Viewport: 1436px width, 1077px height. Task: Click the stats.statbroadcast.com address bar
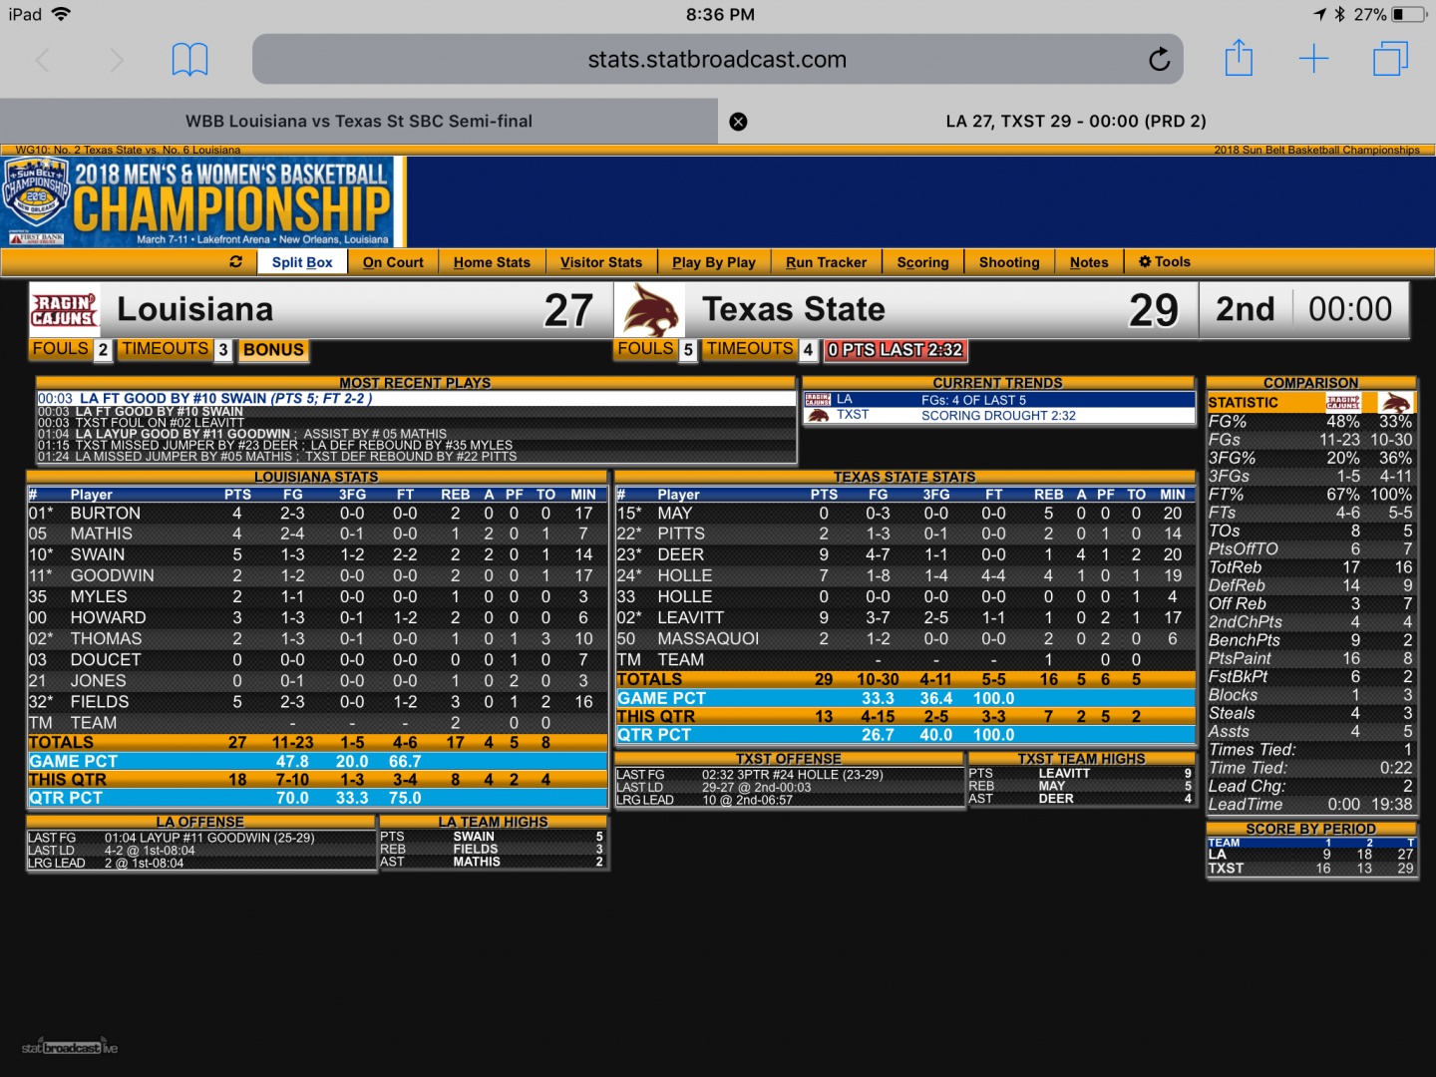pos(716,60)
